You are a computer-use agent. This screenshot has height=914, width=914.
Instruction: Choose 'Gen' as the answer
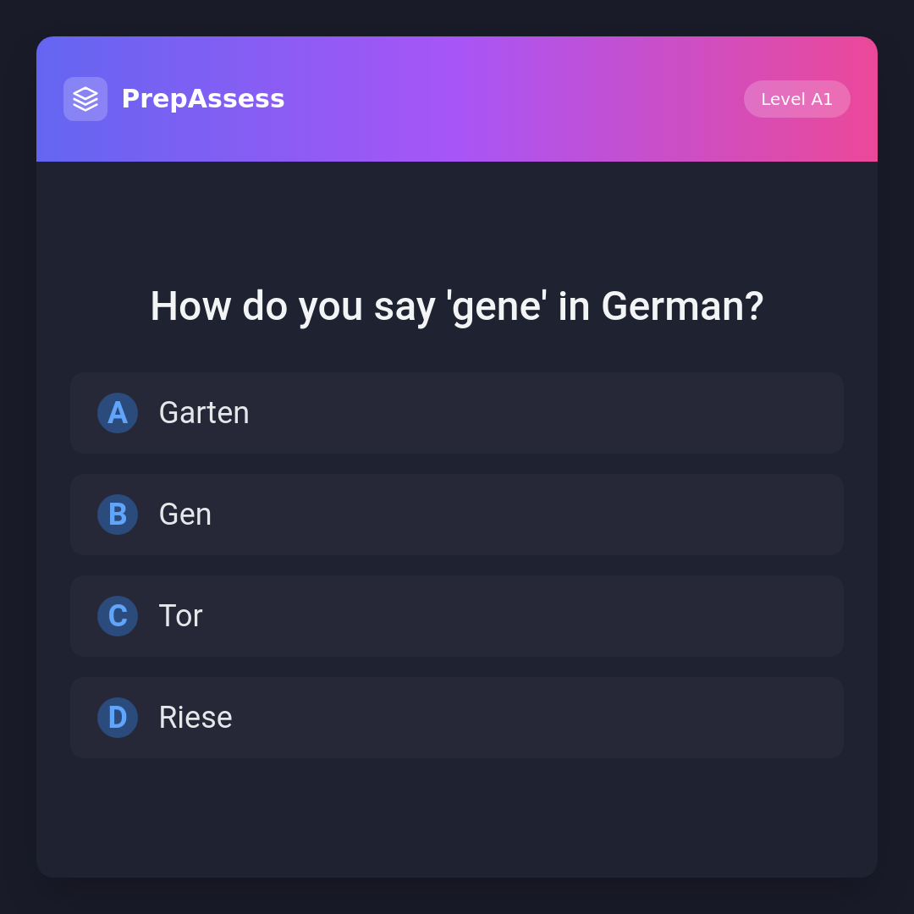tap(457, 515)
